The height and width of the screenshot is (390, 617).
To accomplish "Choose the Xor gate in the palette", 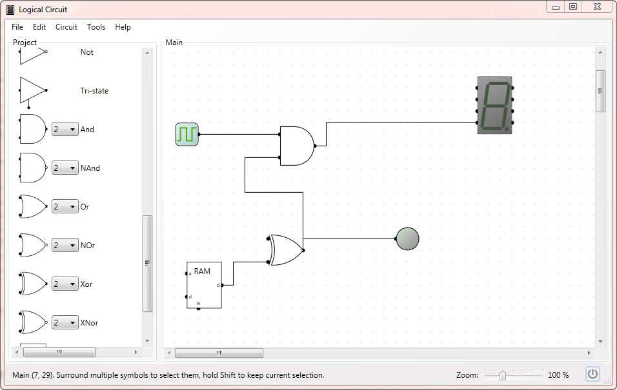I will (33, 284).
